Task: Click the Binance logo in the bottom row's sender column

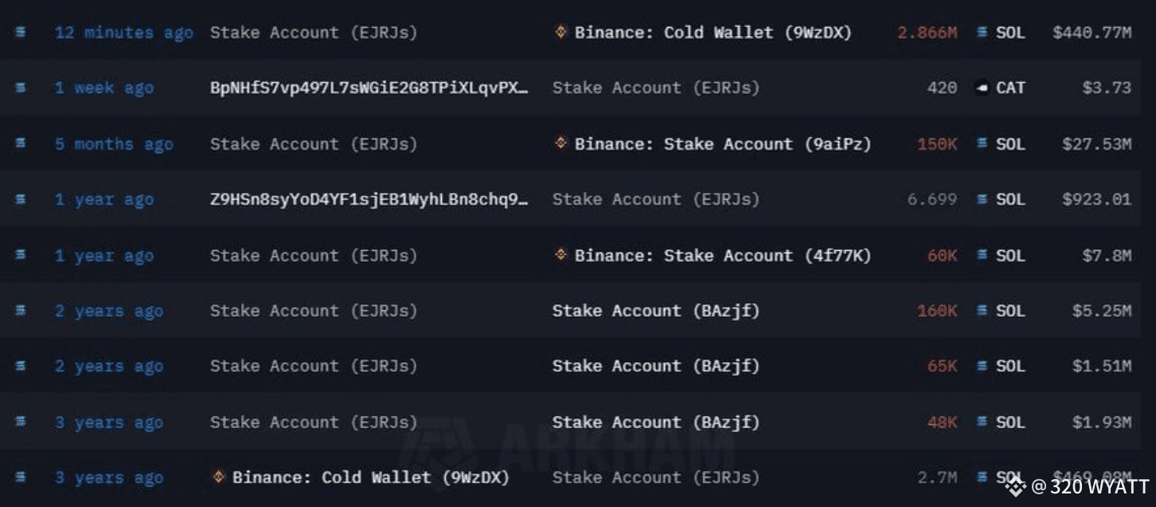Action: [x=218, y=477]
